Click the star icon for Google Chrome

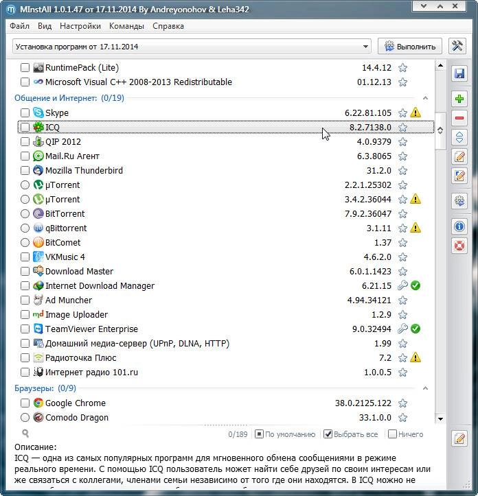402,403
